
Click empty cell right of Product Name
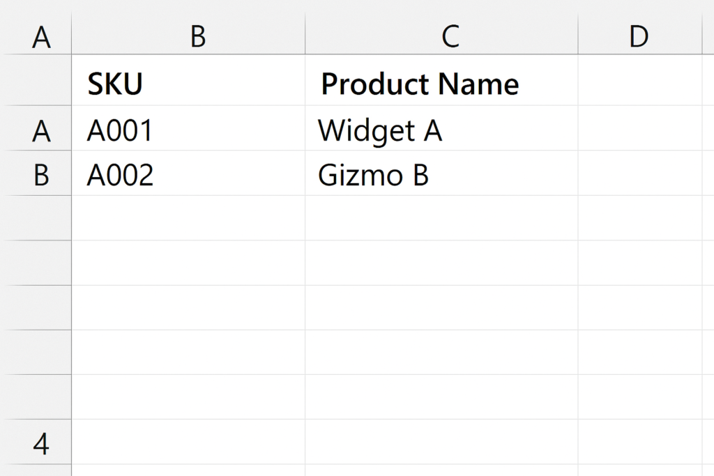point(640,80)
